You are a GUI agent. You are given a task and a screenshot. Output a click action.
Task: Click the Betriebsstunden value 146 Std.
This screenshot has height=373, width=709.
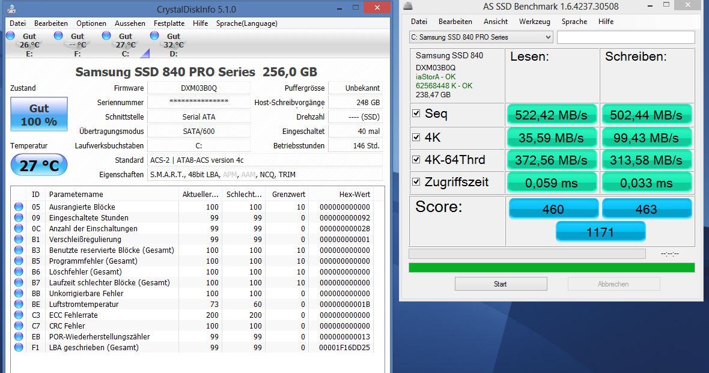click(355, 145)
